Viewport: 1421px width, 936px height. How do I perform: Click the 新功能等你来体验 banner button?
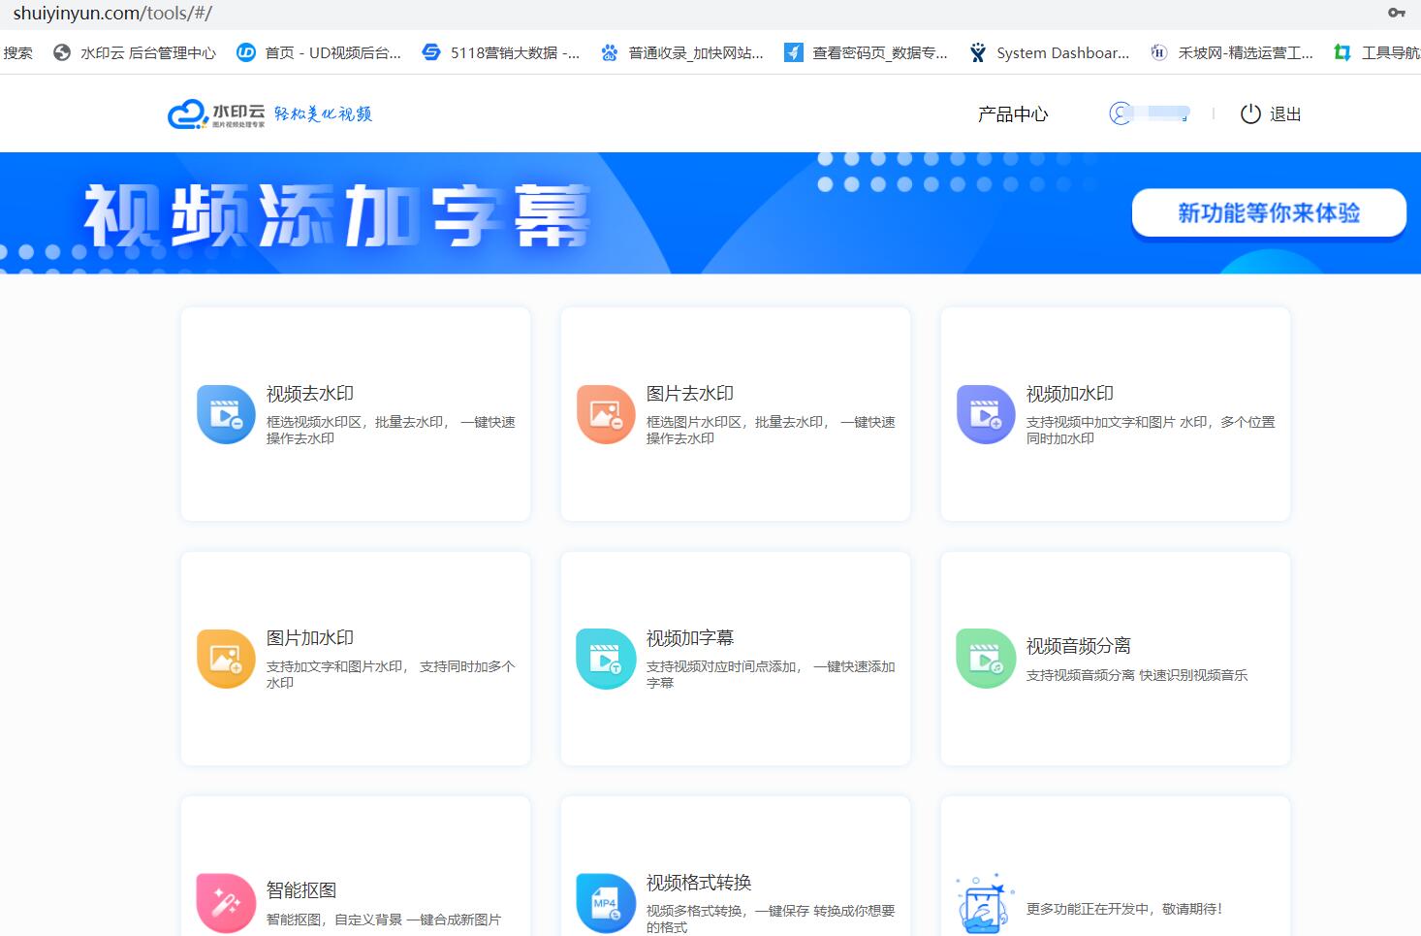click(x=1268, y=213)
